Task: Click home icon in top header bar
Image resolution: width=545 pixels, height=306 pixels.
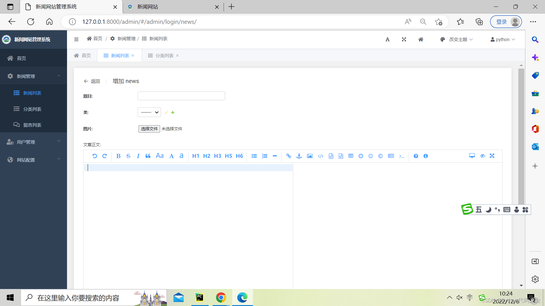Action: click(421, 39)
